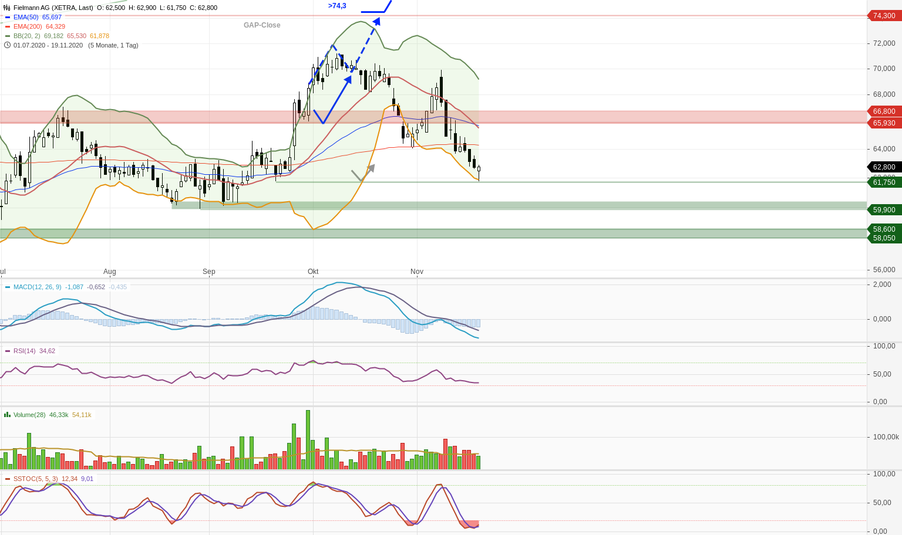Select the Fielmann AG (XETRA, Last) title
The height and width of the screenshot is (535, 902).
(53, 8)
